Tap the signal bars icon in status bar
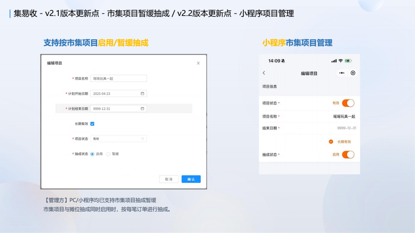Viewport: 415px width, 233px height. tap(334, 61)
